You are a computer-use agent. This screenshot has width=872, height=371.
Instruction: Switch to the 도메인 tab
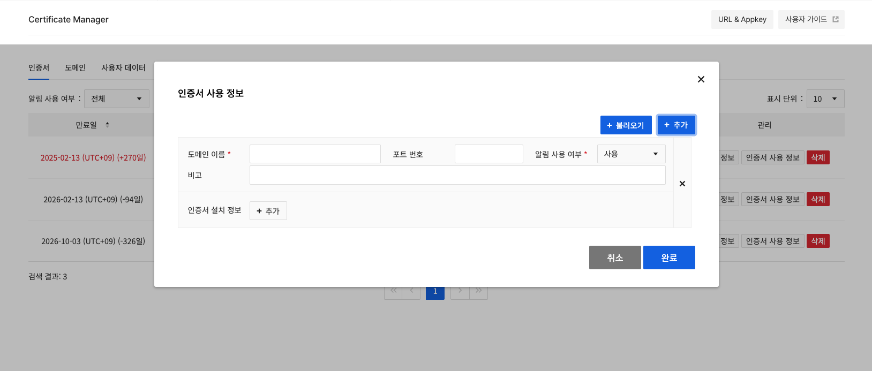pos(75,68)
